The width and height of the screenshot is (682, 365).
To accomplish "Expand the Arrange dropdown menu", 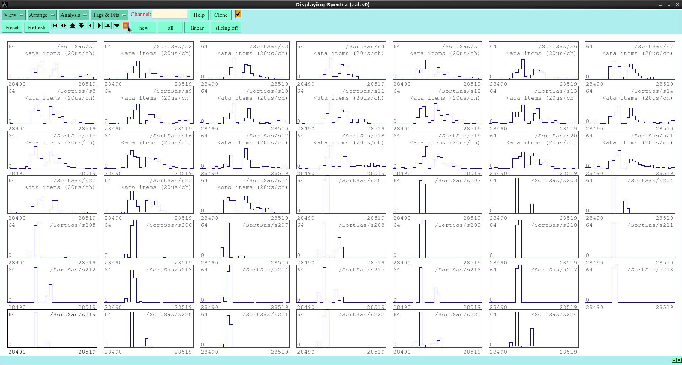I will click(42, 15).
